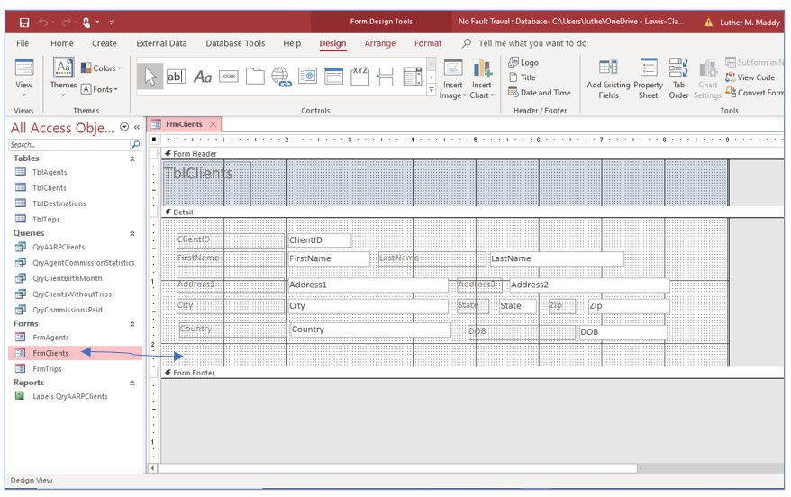The height and width of the screenshot is (497, 791).
Task: Open Tab Order dialog
Action: (678, 79)
